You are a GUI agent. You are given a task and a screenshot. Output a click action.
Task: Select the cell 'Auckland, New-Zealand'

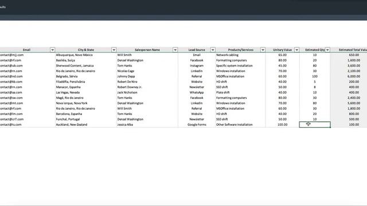click(86, 125)
